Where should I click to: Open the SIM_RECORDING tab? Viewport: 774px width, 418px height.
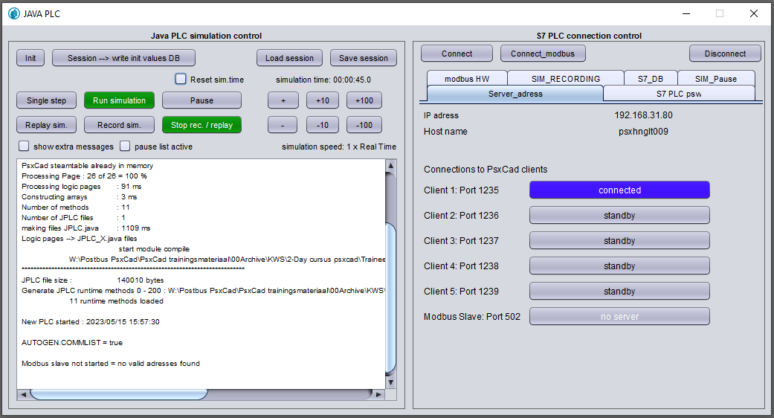click(565, 79)
